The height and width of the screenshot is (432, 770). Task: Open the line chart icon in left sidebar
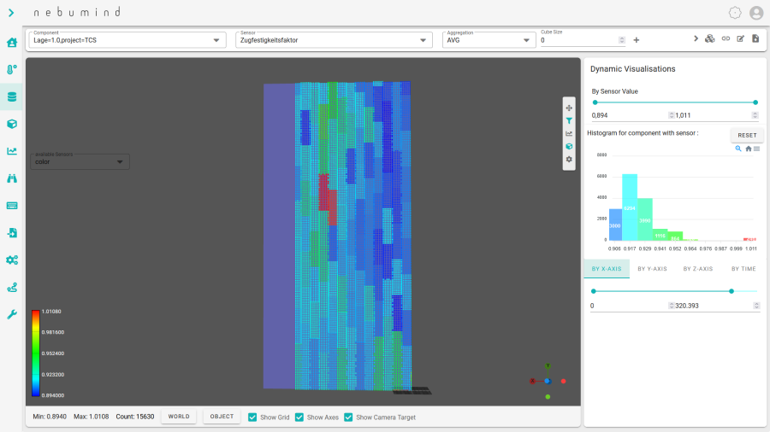tap(12, 151)
